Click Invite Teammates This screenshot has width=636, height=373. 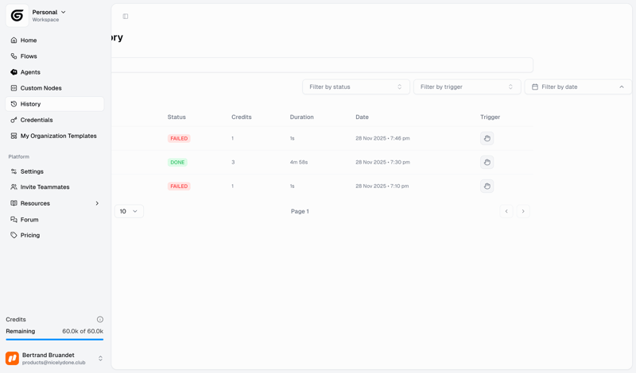[55, 187]
